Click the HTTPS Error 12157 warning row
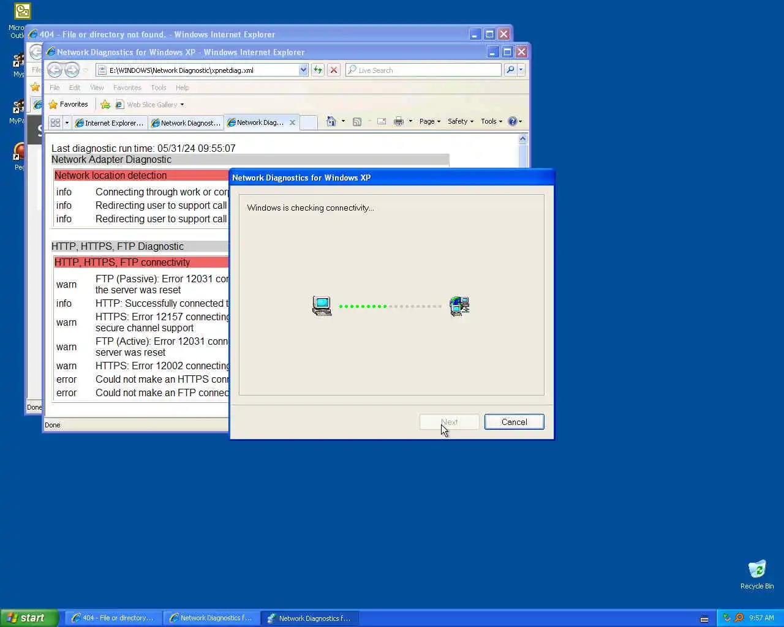The width and height of the screenshot is (784, 627). pos(142,322)
